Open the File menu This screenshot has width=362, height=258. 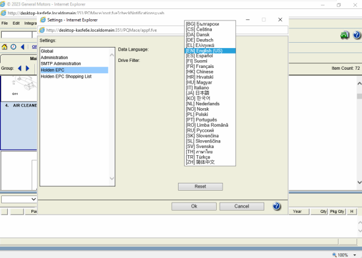(x=4, y=23)
